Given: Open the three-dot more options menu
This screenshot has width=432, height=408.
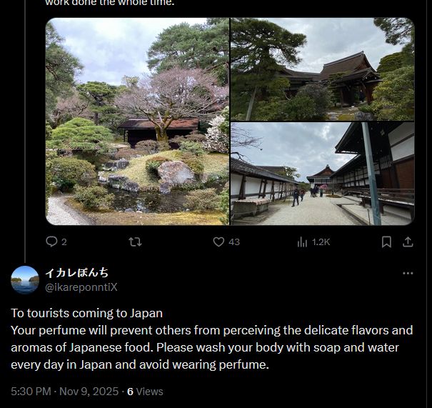Looking at the screenshot, I should [408, 273].
